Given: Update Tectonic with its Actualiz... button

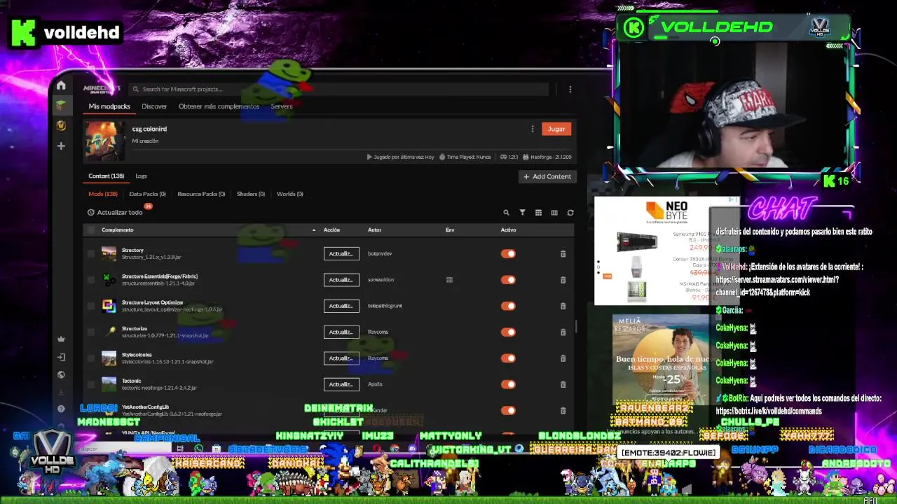Looking at the screenshot, I should point(341,384).
